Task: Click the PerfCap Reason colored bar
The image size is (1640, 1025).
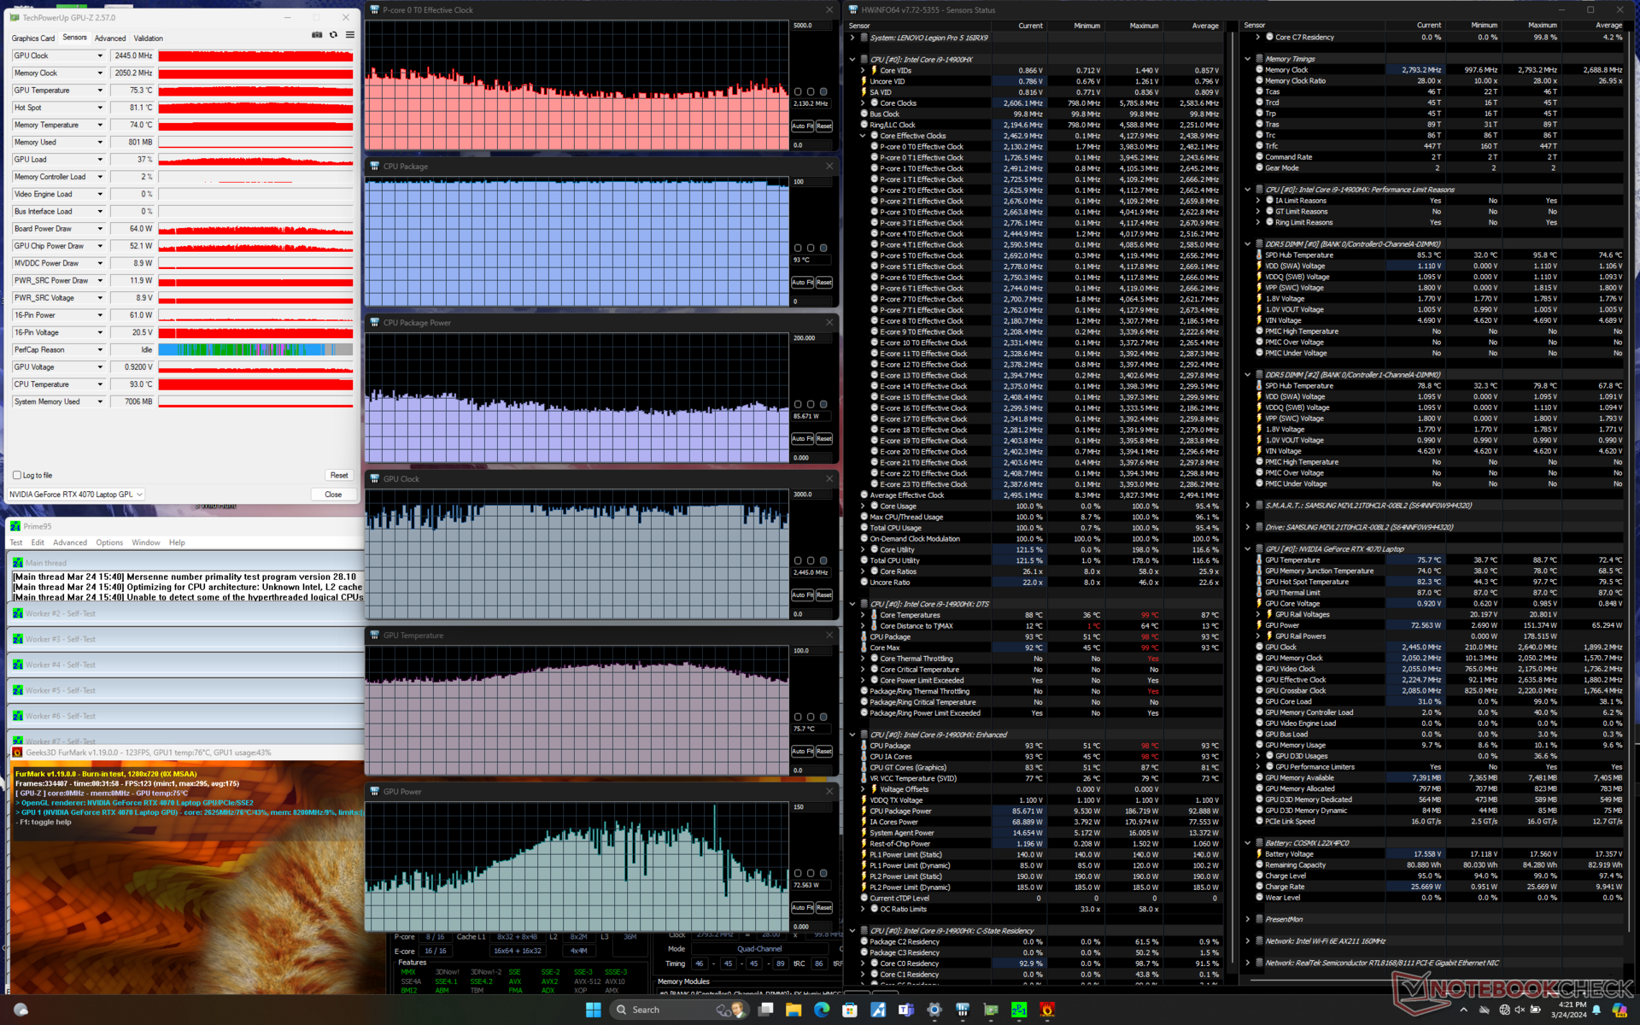Action: point(255,349)
